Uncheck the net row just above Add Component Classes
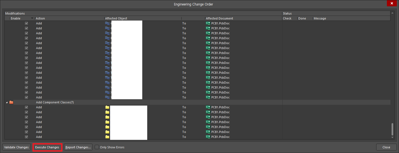399x153 pixels. click(26, 97)
